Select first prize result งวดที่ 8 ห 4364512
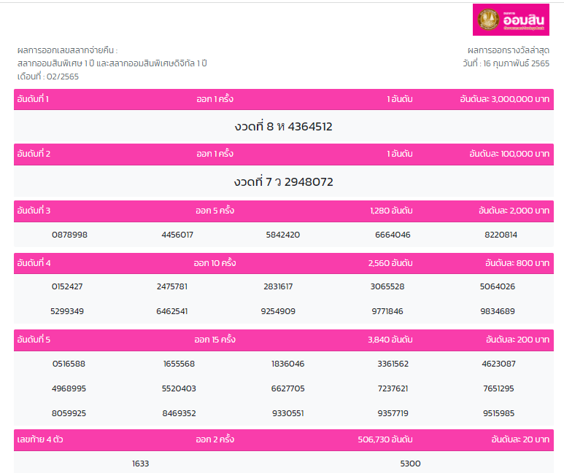The height and width of the screenshot is (473, 564). 283,127
